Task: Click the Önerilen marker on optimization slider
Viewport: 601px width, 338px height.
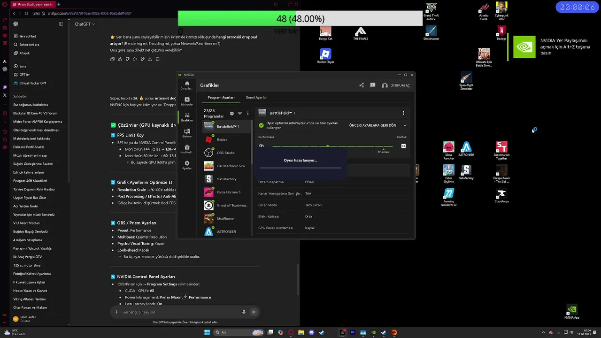Action: click(383, 151)
